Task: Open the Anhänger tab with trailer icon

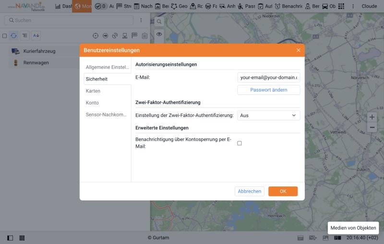Action: 227,6
